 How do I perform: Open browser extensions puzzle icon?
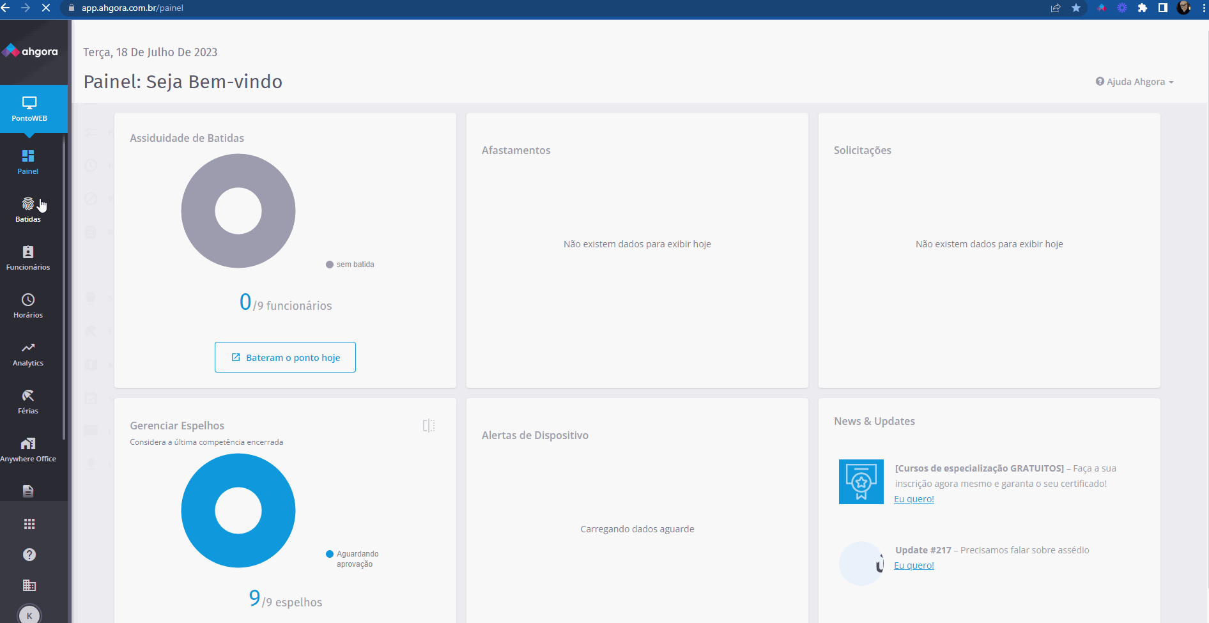[x=1143, y=8]
